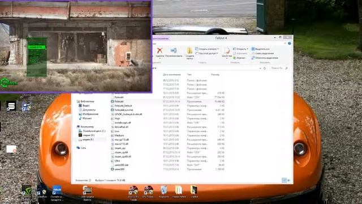The width and height of the screenshot is (362, 204).
Task: Click the black striped S desktop shortcut
Action: [11, 106]
